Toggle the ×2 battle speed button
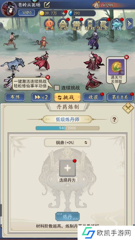 tap(41, 97)
